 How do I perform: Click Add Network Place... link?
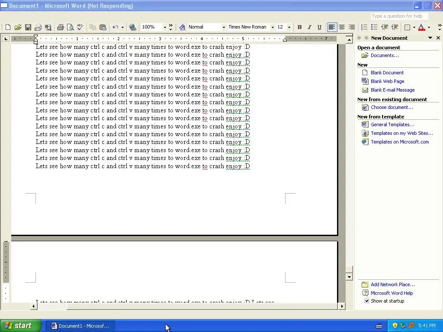(393, 284)
